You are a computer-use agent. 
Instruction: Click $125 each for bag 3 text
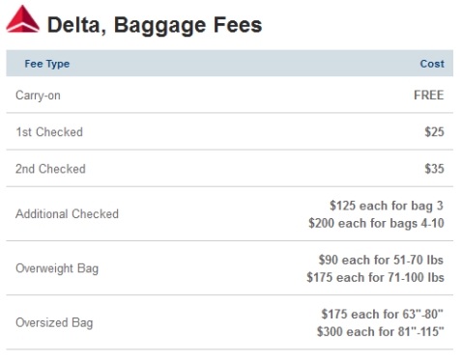pos(387,206)
